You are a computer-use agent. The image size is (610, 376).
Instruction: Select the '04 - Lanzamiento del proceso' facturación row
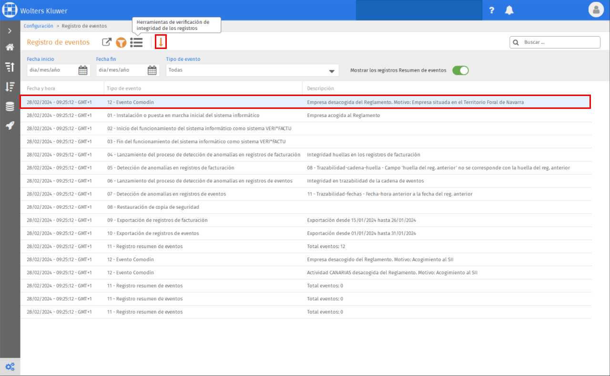305,154
